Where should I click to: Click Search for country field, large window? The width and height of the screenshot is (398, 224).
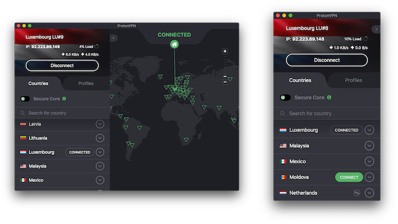coord(62,113)
